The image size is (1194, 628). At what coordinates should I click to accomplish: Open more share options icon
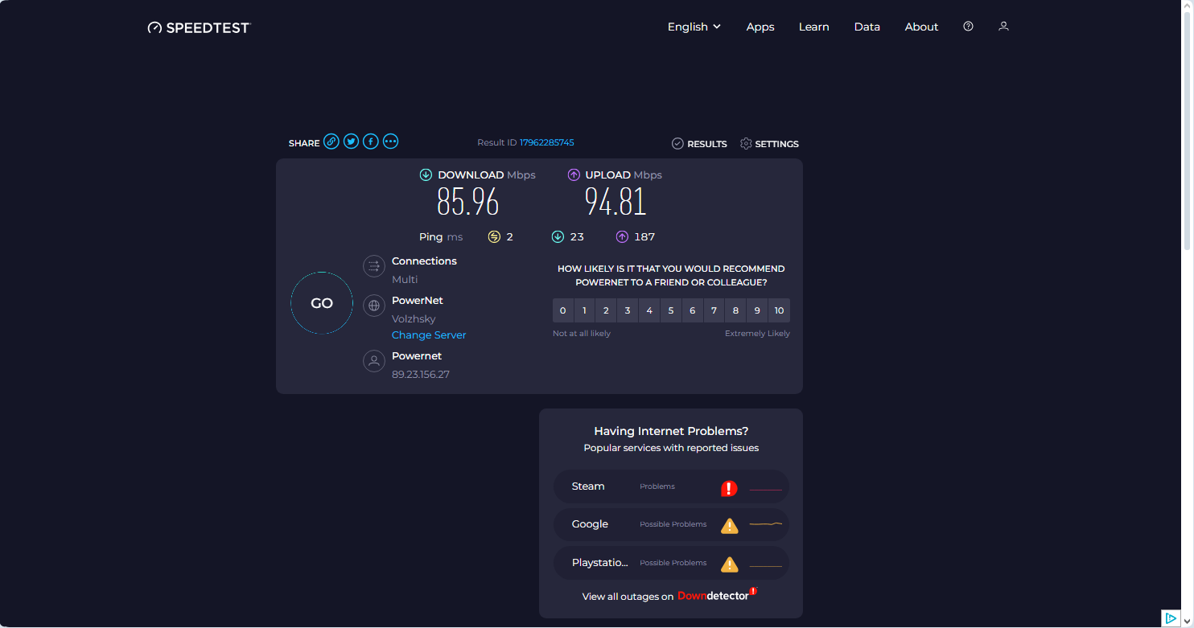point(390,142)
